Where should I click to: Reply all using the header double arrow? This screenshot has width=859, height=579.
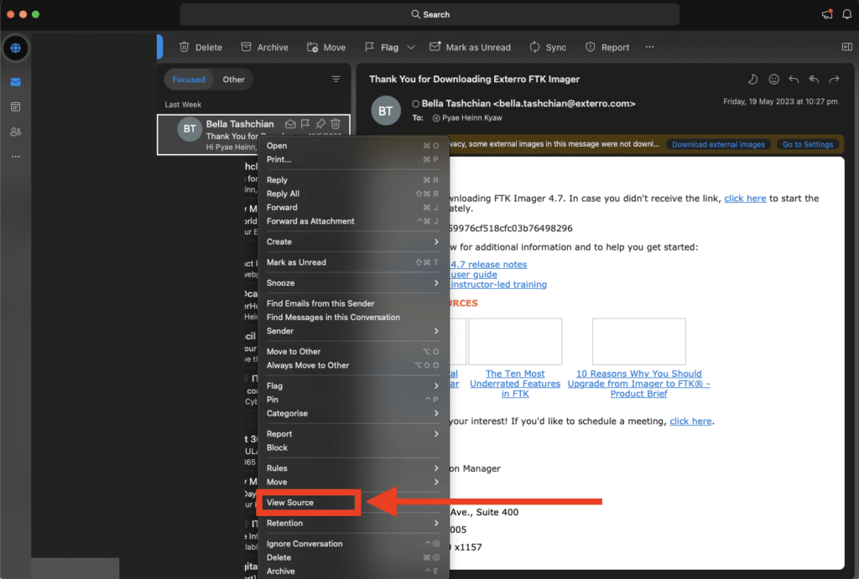[x=814, y=80]
